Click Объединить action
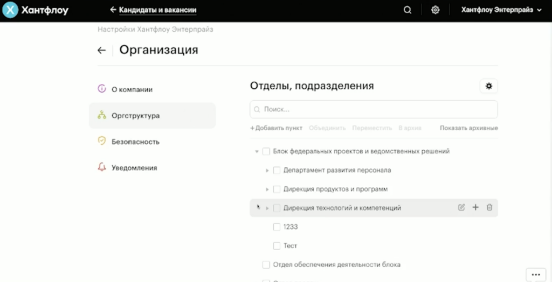This screenshot has height=282, width=552. coord(327,128)
